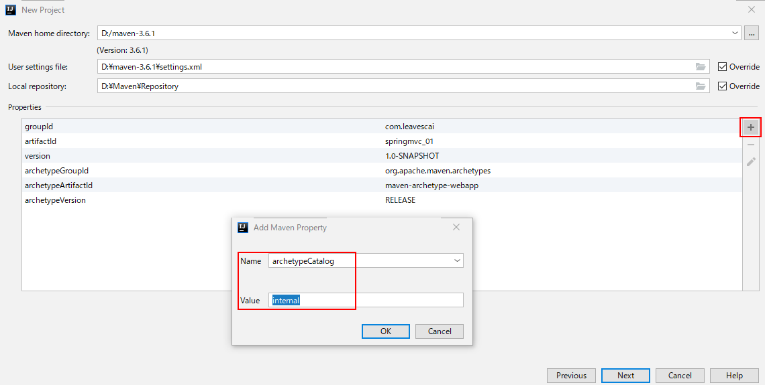Select the archetypeVersion property row
Image resolution: width=765 pixels, height=385 pixels.
(x=382, y=200)
